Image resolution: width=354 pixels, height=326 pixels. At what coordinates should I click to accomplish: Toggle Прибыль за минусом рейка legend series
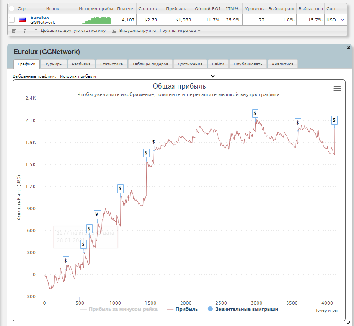pyautogui.click(x=119, y=309)
